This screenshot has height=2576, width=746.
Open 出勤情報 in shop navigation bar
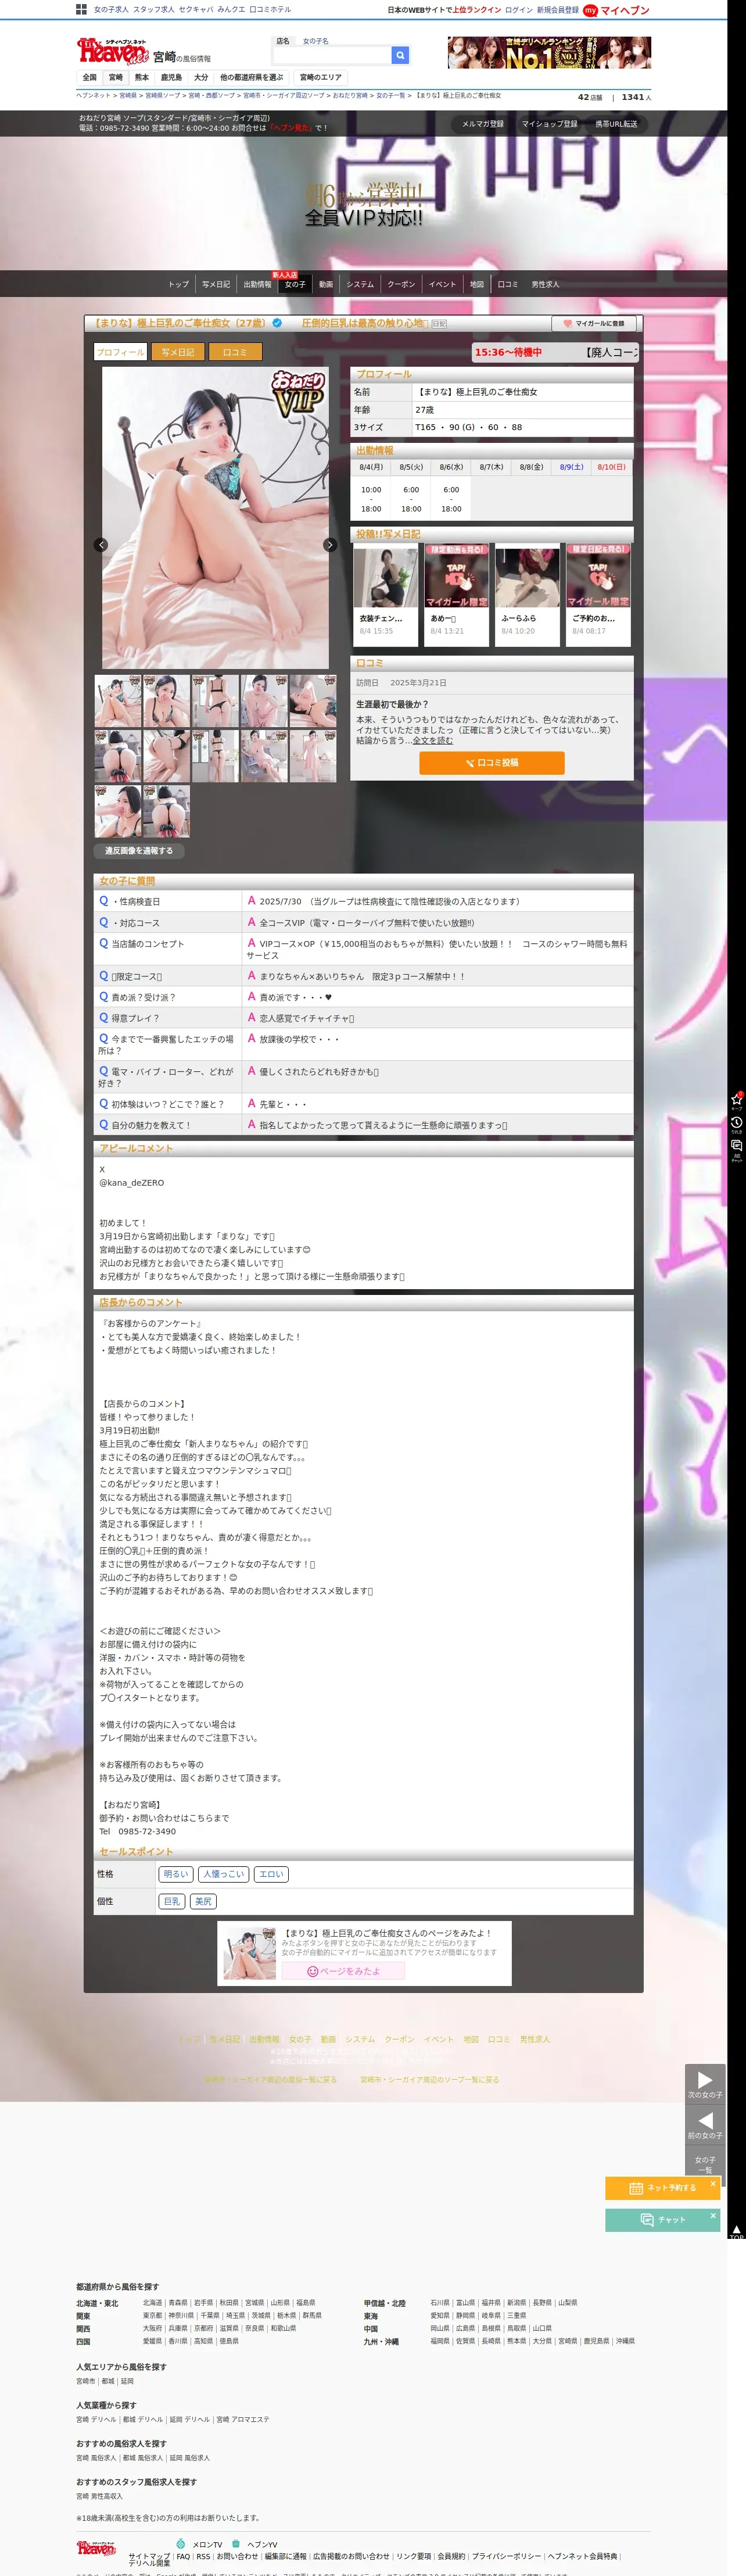[257, 285]
